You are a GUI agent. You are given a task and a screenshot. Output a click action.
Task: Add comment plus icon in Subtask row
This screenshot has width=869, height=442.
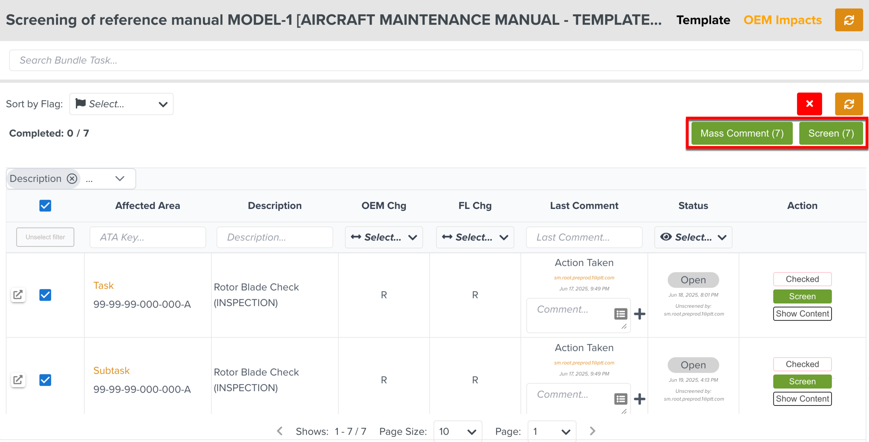point(640,399)
